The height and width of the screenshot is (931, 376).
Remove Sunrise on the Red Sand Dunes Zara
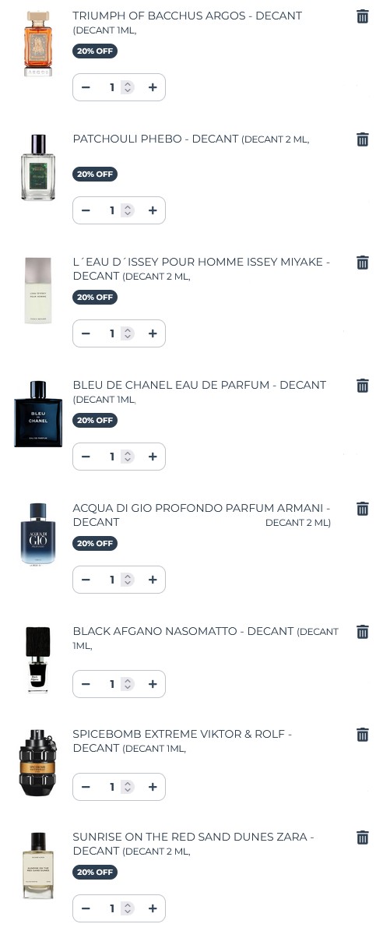tap(362, 838)
